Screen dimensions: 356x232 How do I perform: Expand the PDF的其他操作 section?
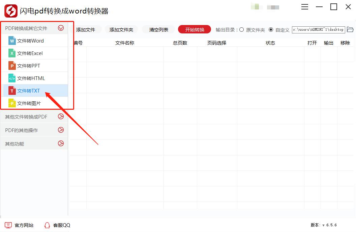click(61, 130)
